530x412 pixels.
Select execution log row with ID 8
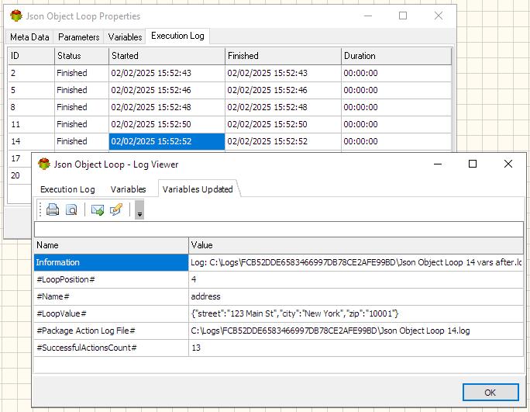[x=229, y=107]
